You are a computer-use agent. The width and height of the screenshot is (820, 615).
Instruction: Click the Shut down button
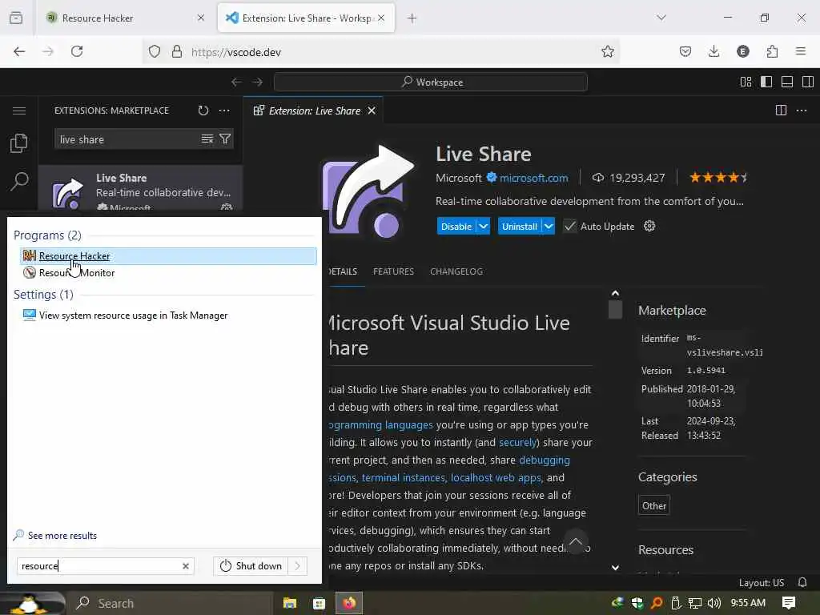(251, 566)
